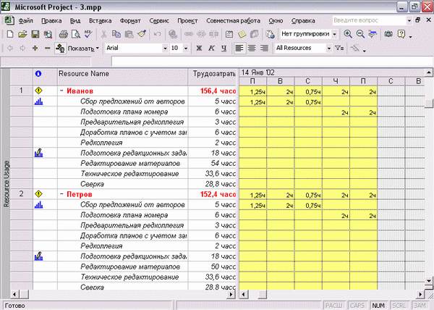Open the Нет группировки dropdown

(335, 34)
